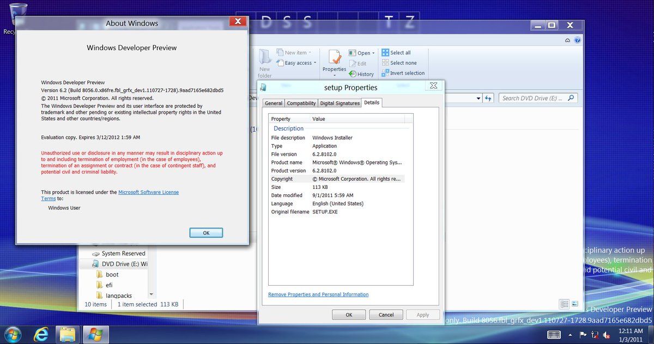The image size is (654, 344).
Task: Click the muted volume icon in tray
Action: (x=606, y=335)
